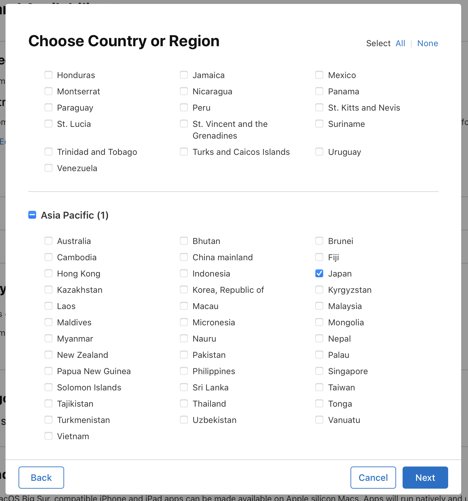Select Vietnam at the list bottom
The height and width of the screenshot is (501, 468).
tap(48, 436)
